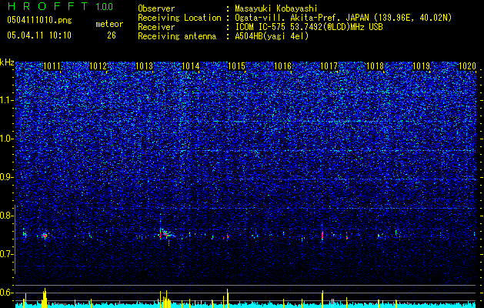This screenshot has width=484, height=308.
Task: Click the 1014 time marker
Action: [191, 66]
